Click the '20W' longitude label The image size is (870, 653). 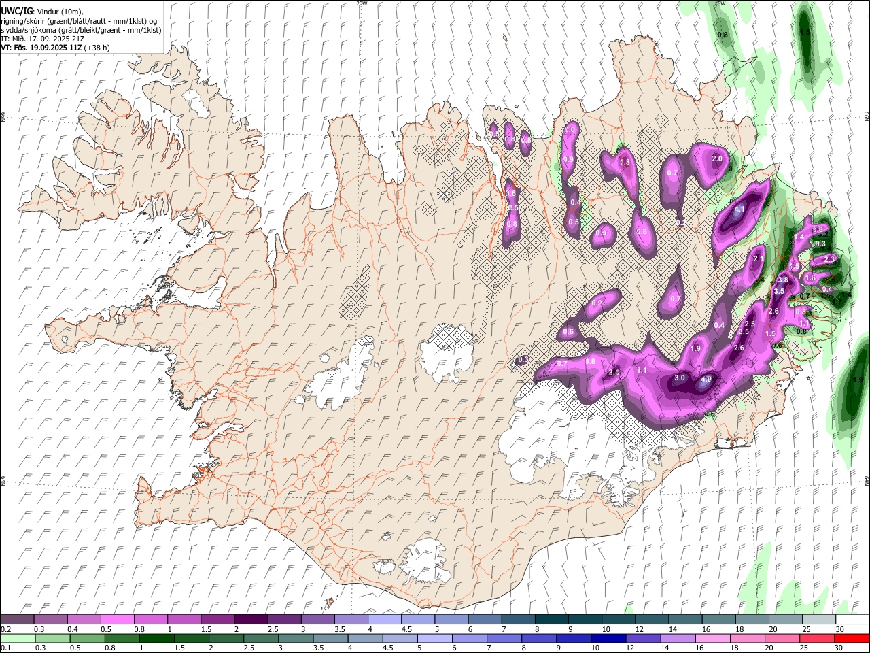[362, 3]
